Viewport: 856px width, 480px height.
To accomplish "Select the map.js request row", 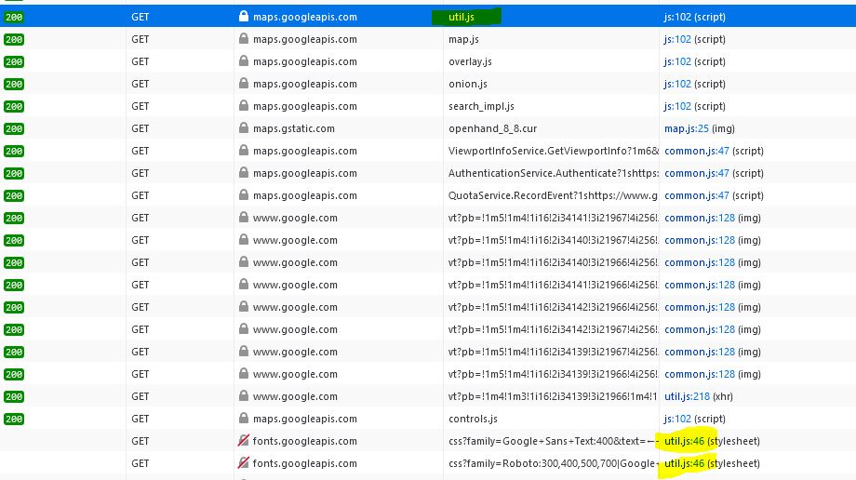I will [463, 39].
